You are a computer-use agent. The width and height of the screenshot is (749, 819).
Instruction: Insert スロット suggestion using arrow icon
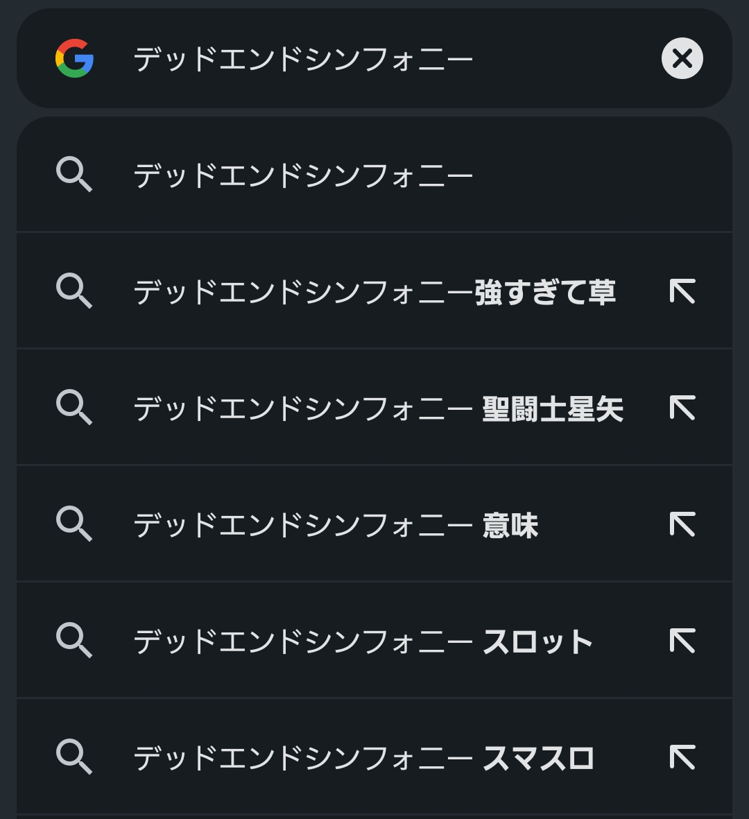[682, 641]
